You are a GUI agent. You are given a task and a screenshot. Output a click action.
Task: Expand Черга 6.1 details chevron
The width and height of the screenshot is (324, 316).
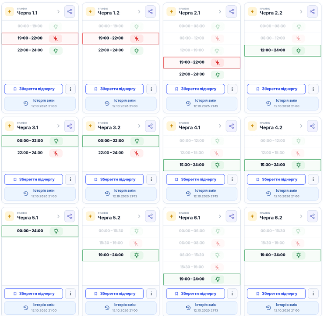(x=220, y=216)
